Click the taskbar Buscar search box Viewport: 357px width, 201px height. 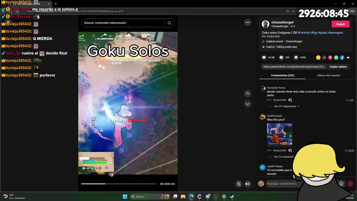pos(151,197)
